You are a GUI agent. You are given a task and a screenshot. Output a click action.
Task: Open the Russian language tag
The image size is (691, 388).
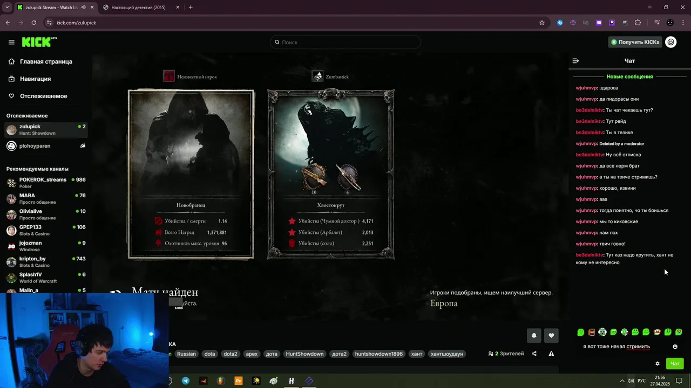tap(186, 354)
